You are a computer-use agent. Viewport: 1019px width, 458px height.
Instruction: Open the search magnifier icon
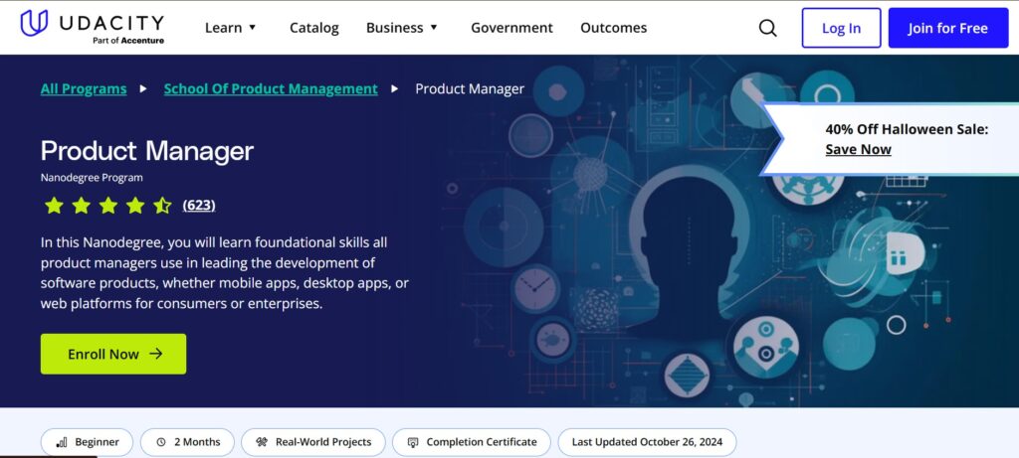767,28
